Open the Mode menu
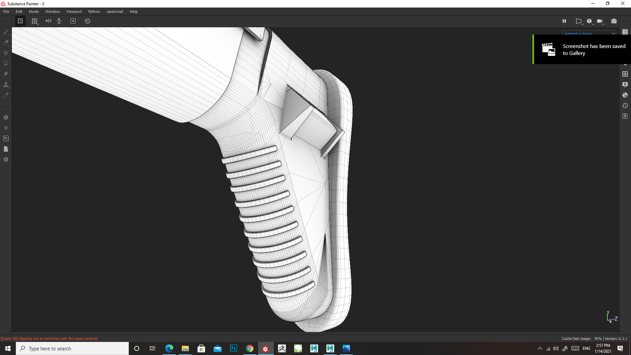The height and width of the screenshot is (355, 631). 34,12
